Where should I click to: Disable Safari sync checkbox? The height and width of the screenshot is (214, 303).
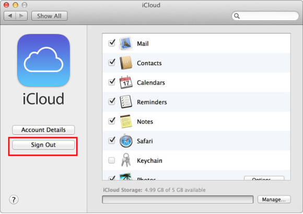click(x=112, y=140)
